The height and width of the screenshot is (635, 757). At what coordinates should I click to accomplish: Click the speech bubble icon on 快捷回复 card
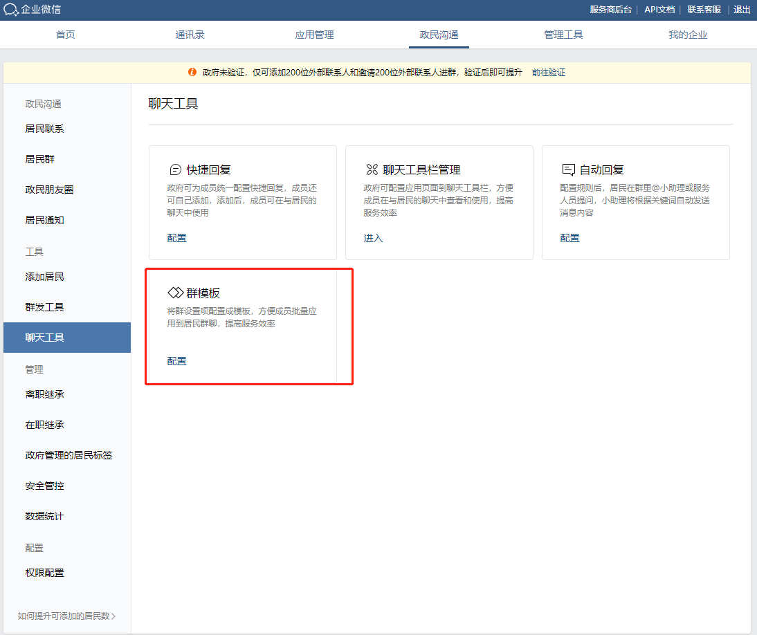[x=174, y=169]
